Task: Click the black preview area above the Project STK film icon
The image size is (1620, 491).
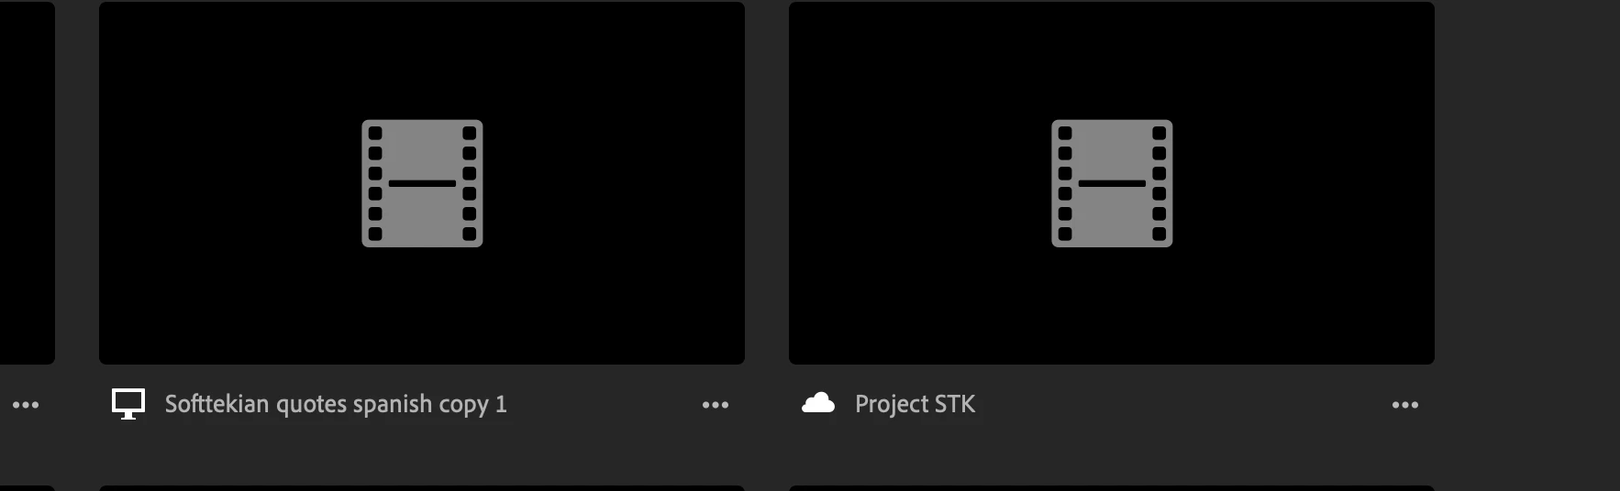Action: pos(1112,60)
